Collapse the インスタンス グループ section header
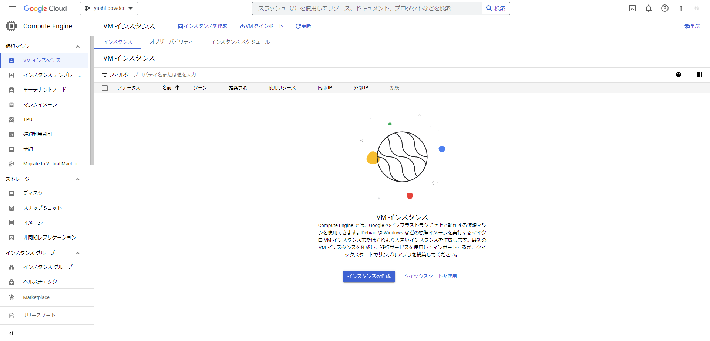710x341 pixels. [78, 253]
